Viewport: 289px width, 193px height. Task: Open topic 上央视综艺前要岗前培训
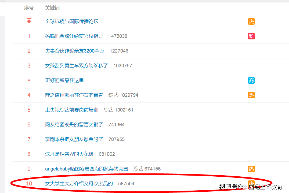(72, 110)
